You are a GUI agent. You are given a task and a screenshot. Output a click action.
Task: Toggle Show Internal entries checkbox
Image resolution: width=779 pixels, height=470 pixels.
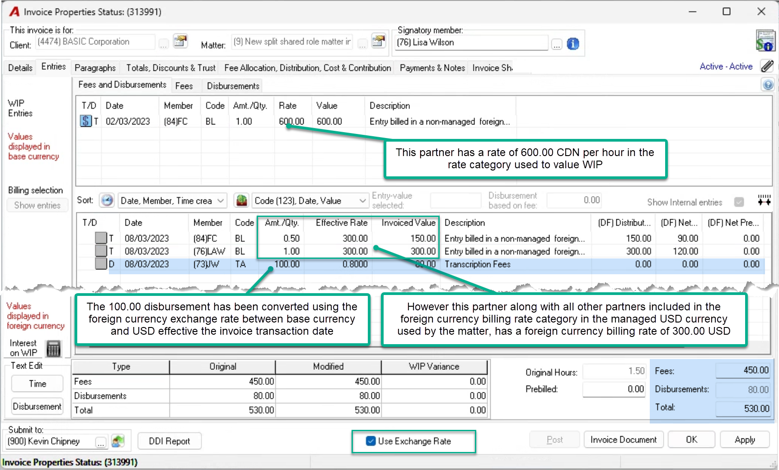click(x=739, y=202)
